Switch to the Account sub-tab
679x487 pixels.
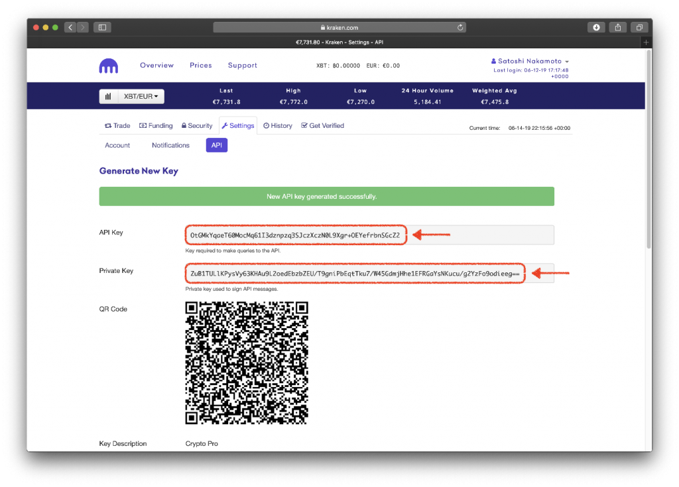point(117,145)
